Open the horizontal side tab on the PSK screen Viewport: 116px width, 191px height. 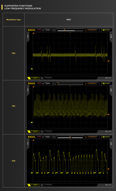click(28, 37)
